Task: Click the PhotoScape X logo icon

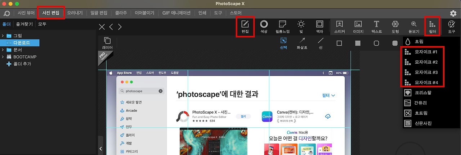Action: [7, 13]
